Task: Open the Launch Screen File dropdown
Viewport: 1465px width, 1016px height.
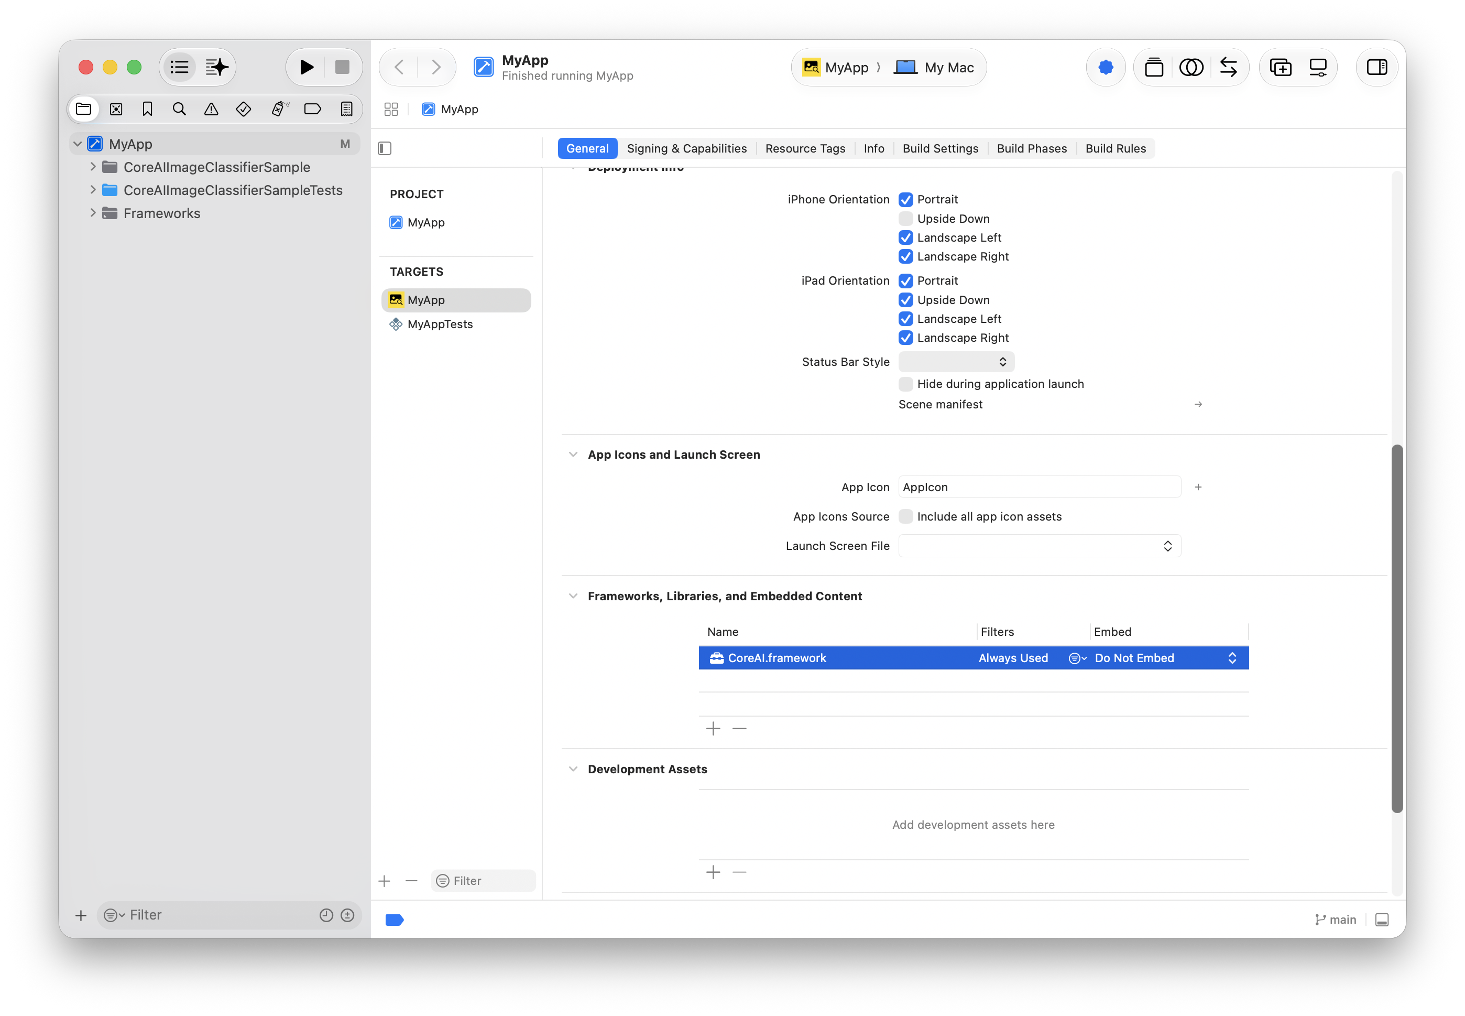Action: point(1040,546)
